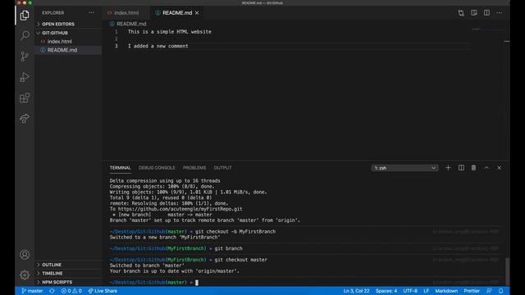Viewport: 525px width, 295px height.
Task: Click the feedback icon in status bar
Action: tap(489, 291)
